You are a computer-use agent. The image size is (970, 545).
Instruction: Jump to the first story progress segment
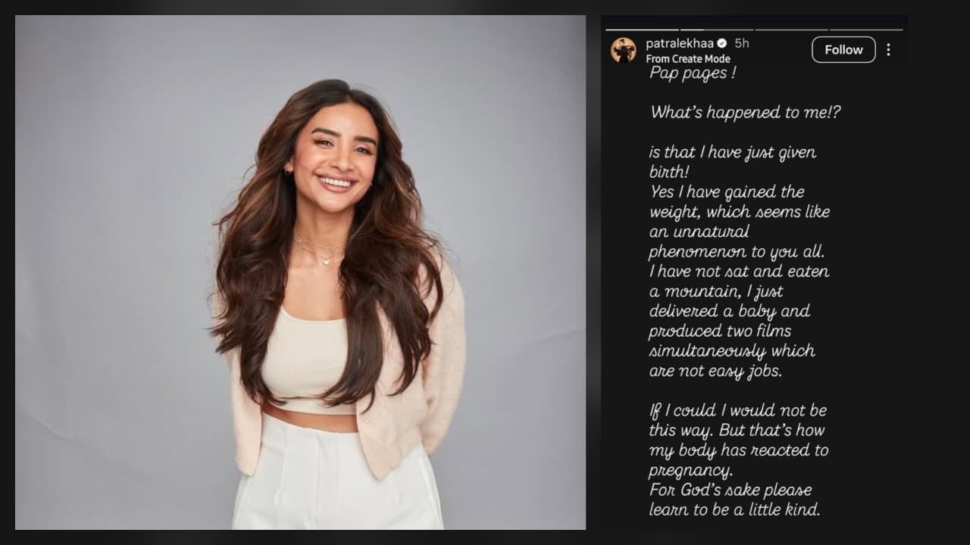(x=643, y=30)
